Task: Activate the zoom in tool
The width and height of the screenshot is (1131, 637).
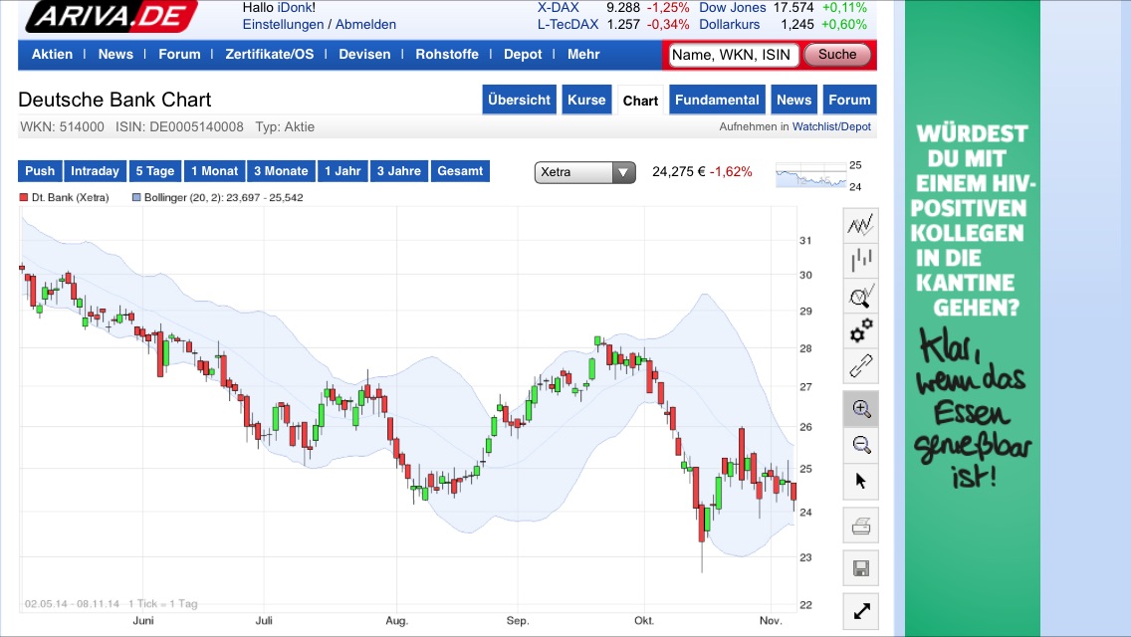Action: pyautogui.click(x=860, y=408)
